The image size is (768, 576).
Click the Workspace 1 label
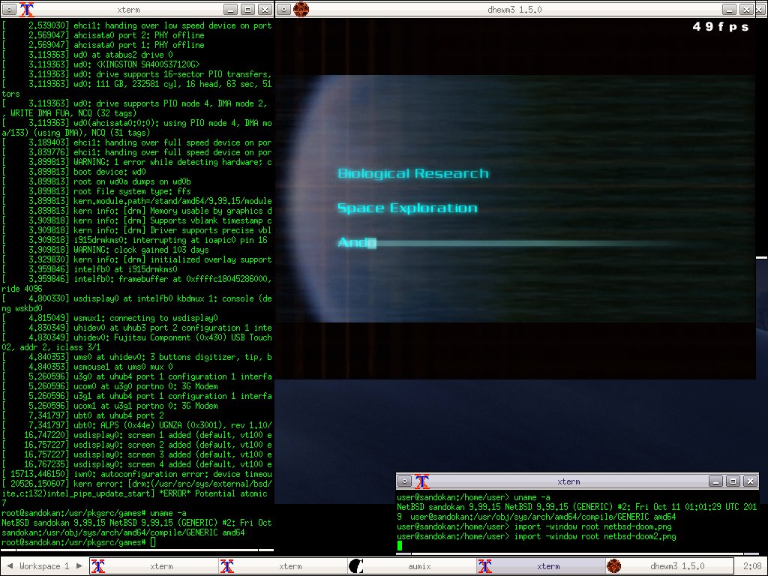point(44,566)
